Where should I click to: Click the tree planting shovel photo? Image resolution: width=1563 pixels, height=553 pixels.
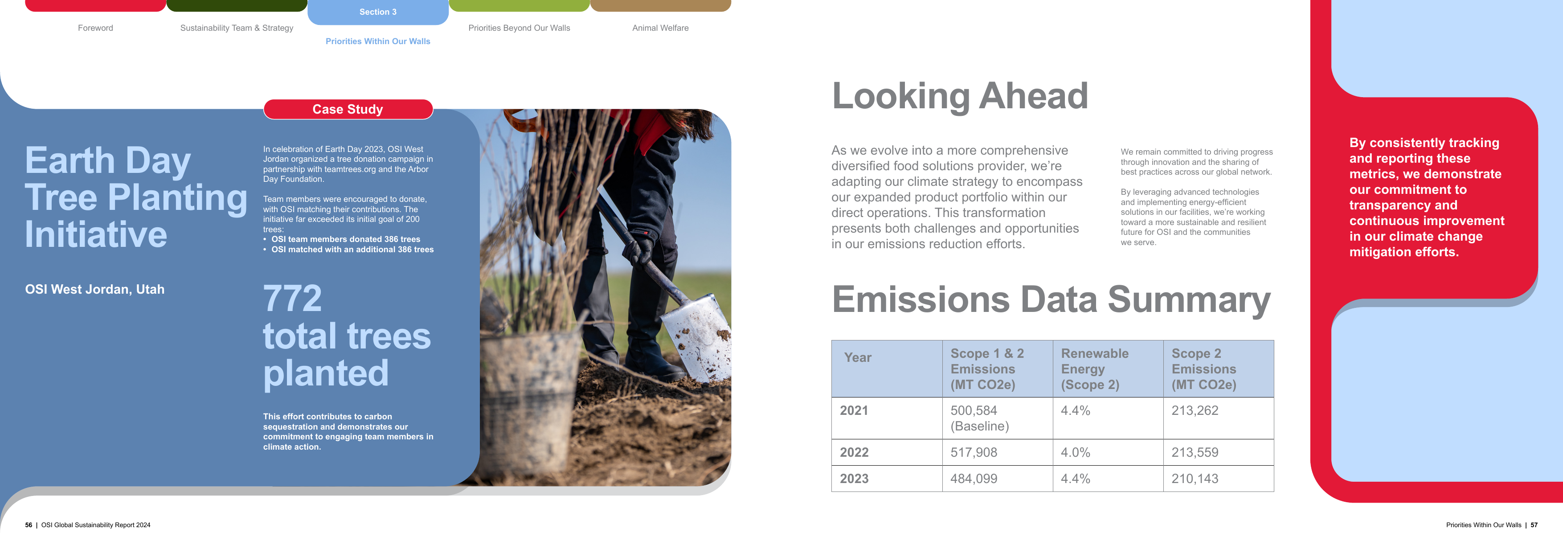pos(606,297)
